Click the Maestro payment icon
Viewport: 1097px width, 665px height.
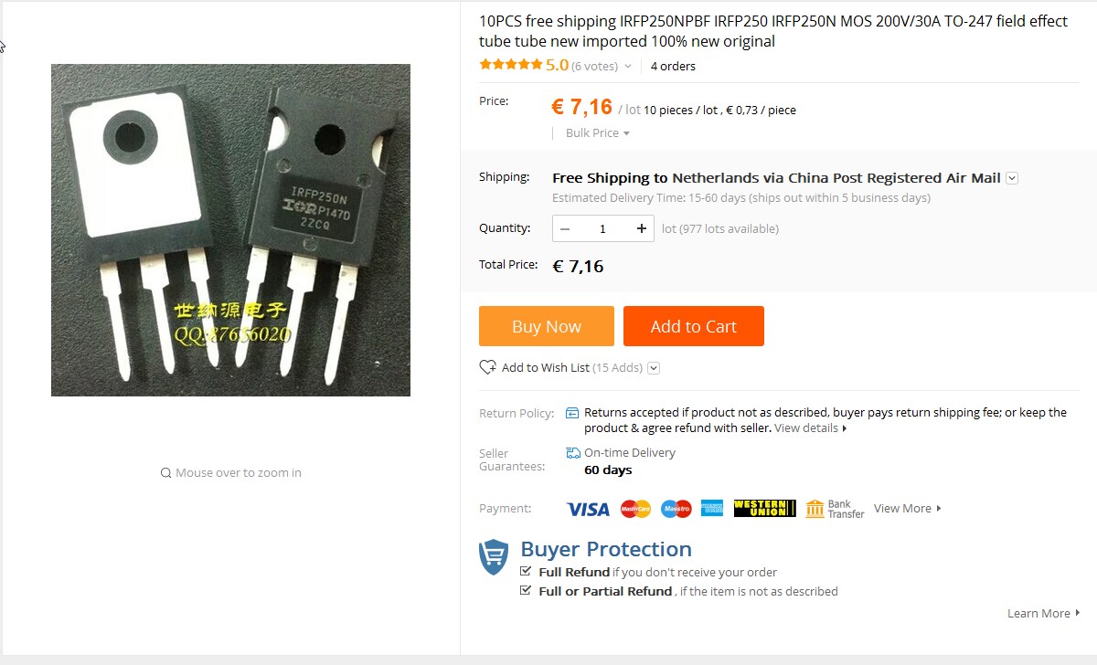[x=676, y=509]
